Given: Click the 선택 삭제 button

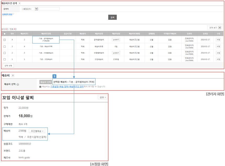Looking at the screenshot, I should (x=8, y=66).
